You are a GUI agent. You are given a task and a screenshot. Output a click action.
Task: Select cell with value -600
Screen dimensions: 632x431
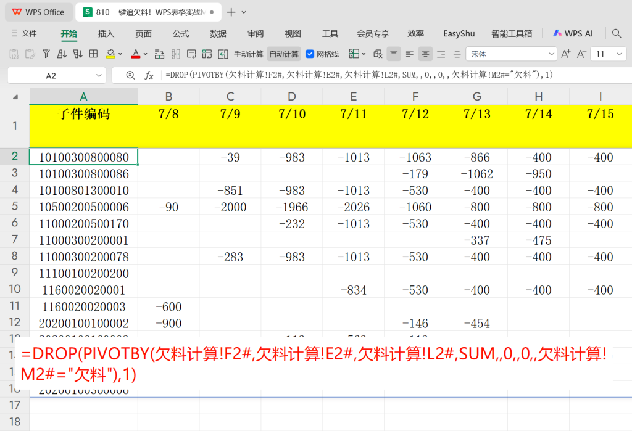[x=168, y=306]
